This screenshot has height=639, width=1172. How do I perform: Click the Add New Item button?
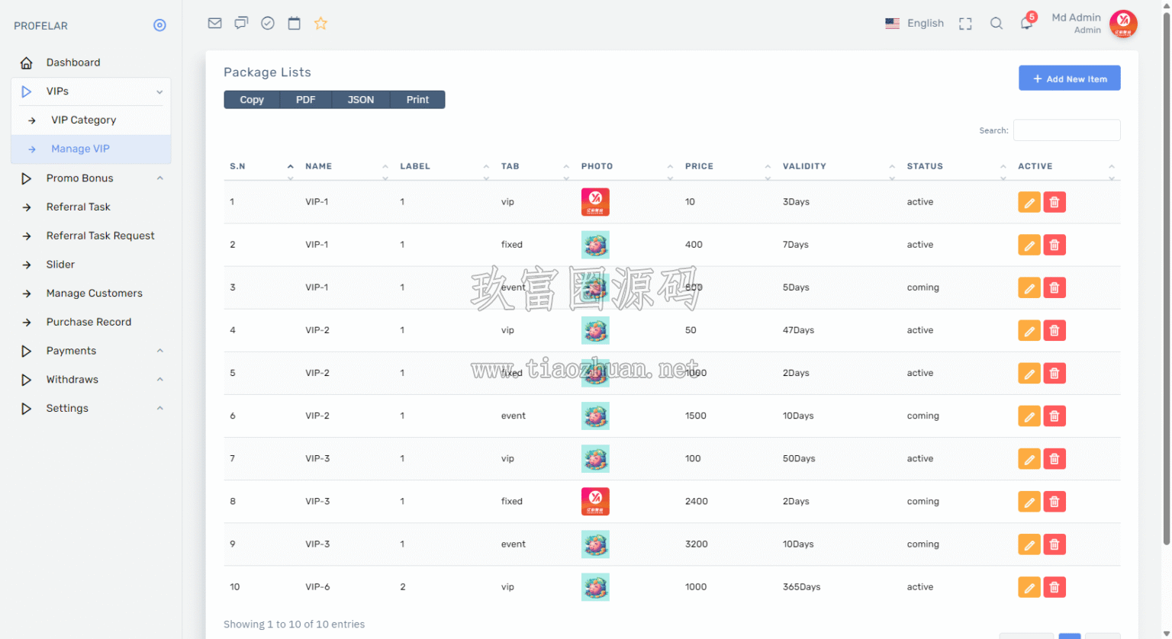(x=1069, y=79)
